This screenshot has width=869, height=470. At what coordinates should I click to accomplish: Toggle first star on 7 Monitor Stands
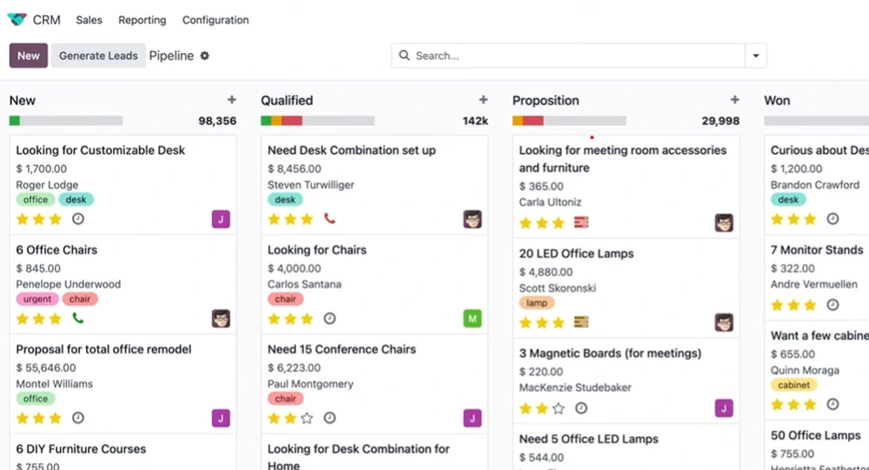click(x=777, y=305)
